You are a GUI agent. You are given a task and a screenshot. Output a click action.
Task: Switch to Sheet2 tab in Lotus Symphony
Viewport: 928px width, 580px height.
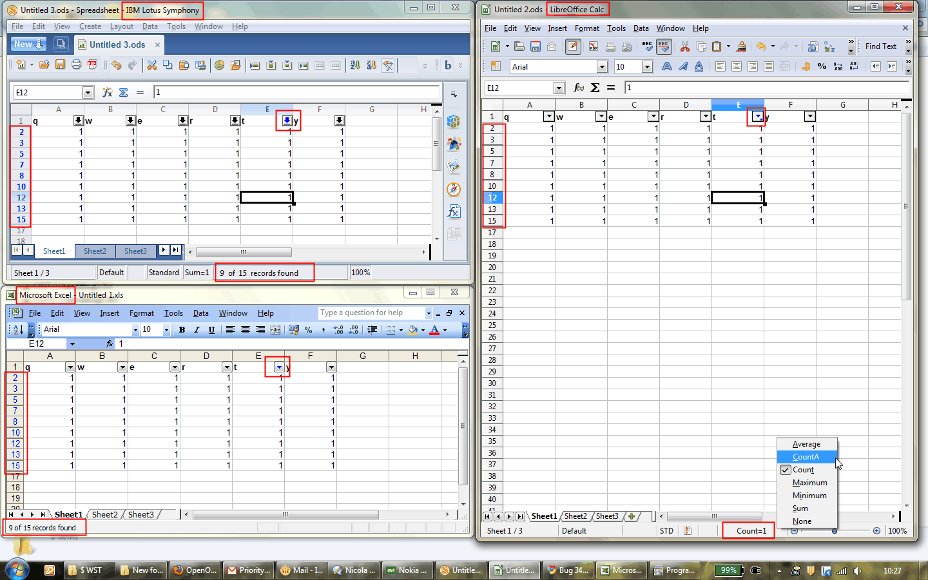95,251
